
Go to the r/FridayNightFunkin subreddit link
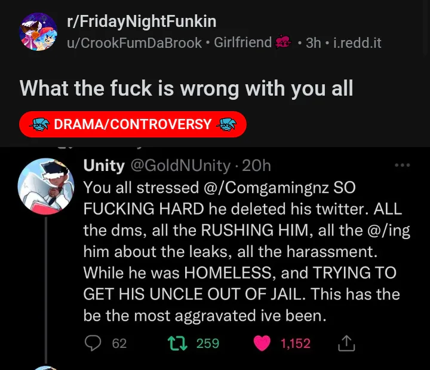[142, 22]
